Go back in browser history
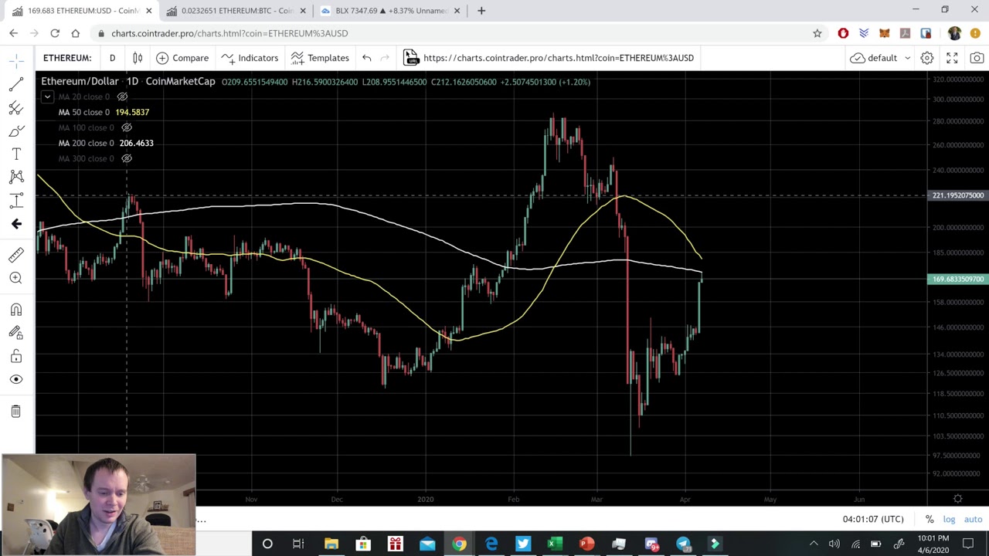Screen dimensions: 989x556 pyautogui.click(x=13, y=33)
